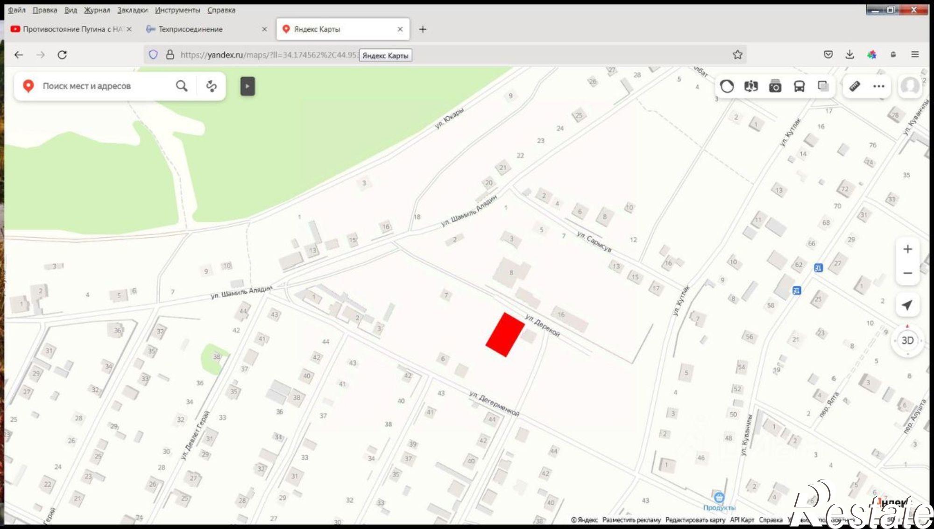934x529 pixels.
Task: Open the Закладки menu
Action: tap(132, 10)
